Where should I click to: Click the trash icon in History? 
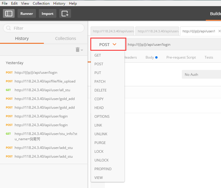tap(77, 50)
